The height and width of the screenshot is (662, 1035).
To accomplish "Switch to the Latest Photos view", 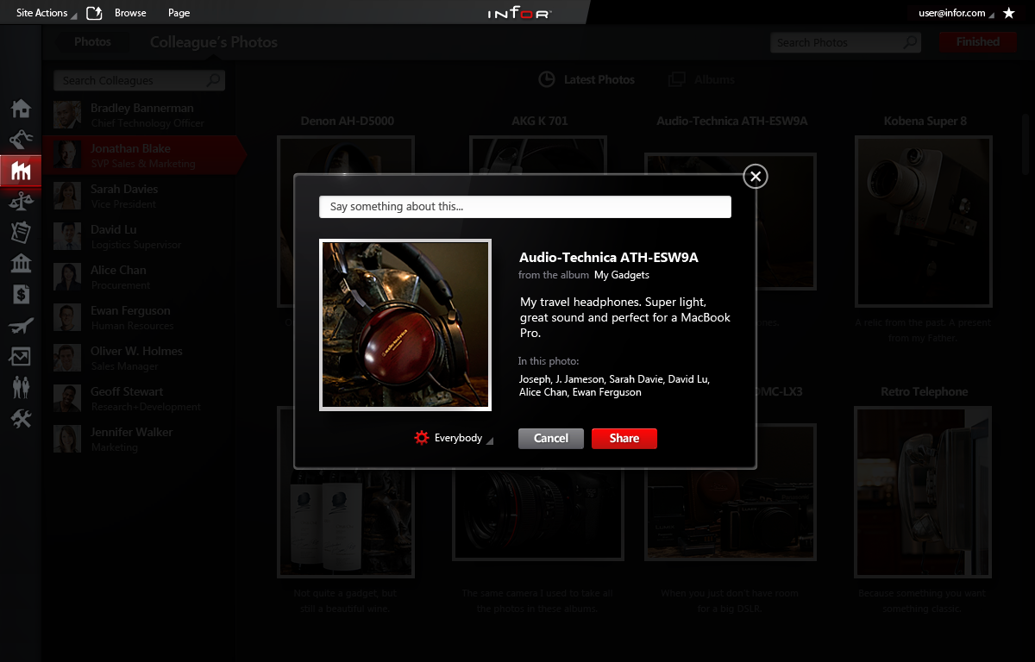I will click(599, 79).
